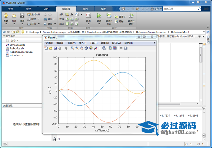Click Print Figure icon
Image resolution: width=212 pixels, height=148 pixels.
pos(60,48)
